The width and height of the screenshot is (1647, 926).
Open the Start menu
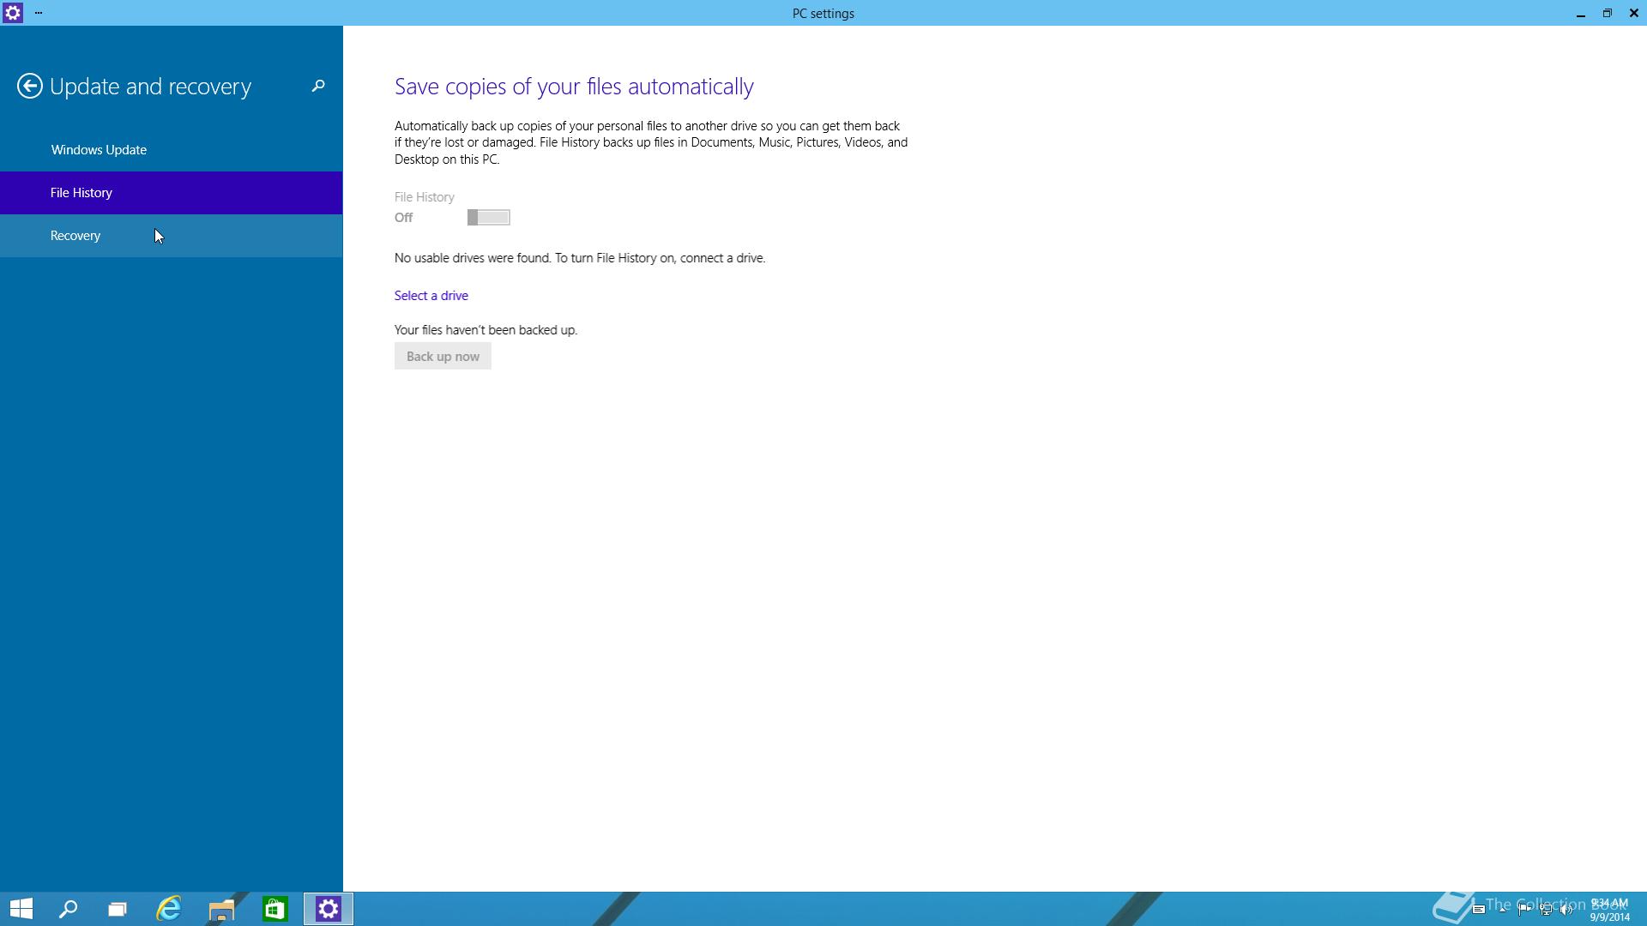21,909
